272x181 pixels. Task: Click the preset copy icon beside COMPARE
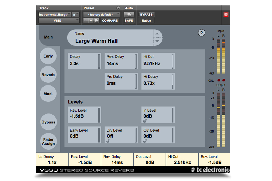pos(96,21)
